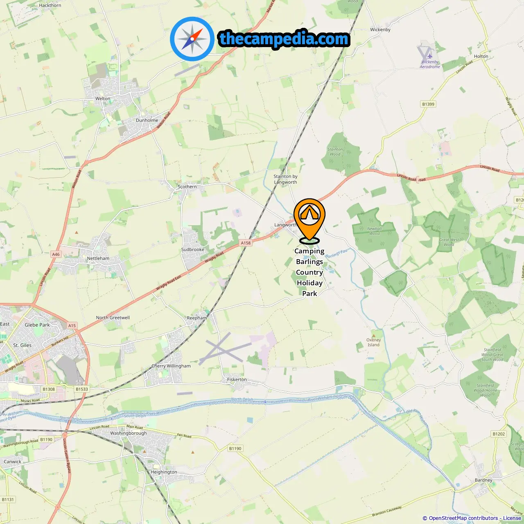Click the Wickenby Aerodrome airplane icon
This screenshot has width=524, height=524.
click(x=429, y=54)
